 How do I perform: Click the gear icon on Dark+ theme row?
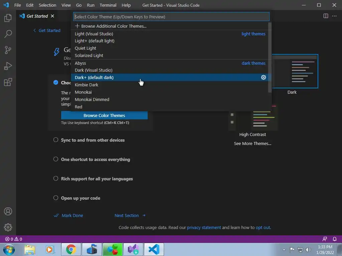coord(264,77)
